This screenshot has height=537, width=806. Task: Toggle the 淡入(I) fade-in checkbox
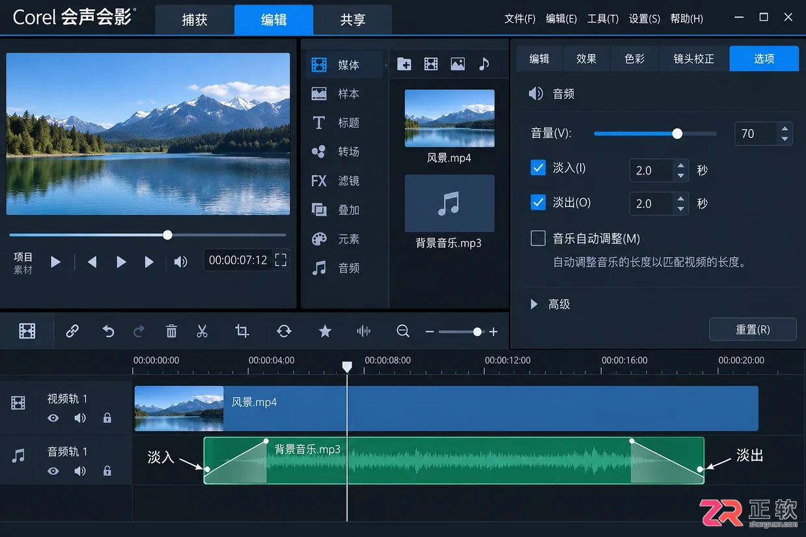click(x=538, y=168)
